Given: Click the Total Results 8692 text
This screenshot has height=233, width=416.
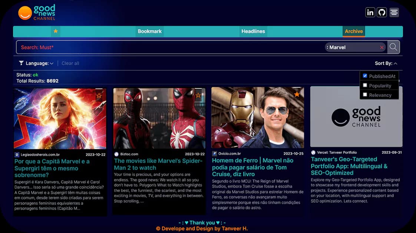Looking at the screenshot, I should 37,81.
